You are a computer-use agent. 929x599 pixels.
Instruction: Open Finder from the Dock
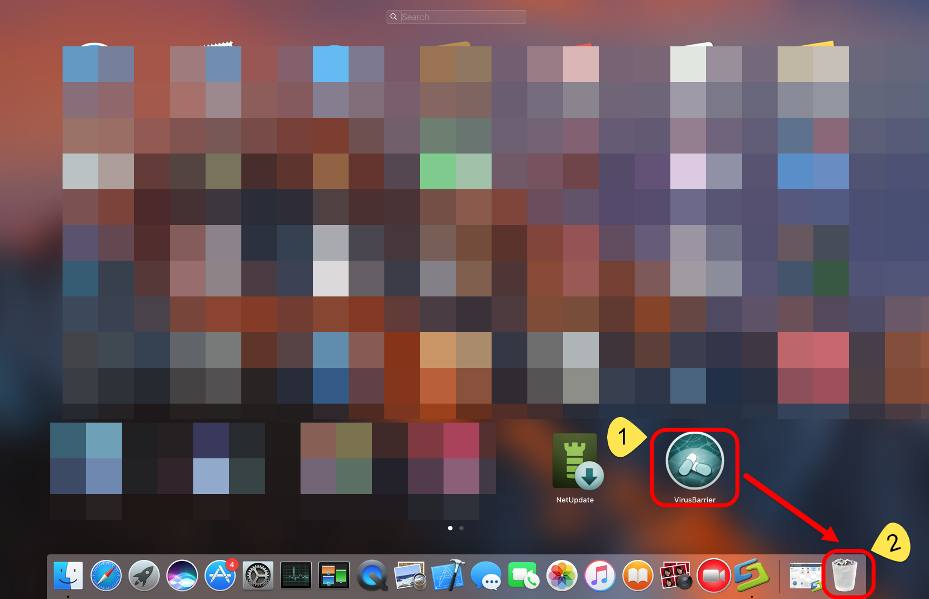(68, 576)
